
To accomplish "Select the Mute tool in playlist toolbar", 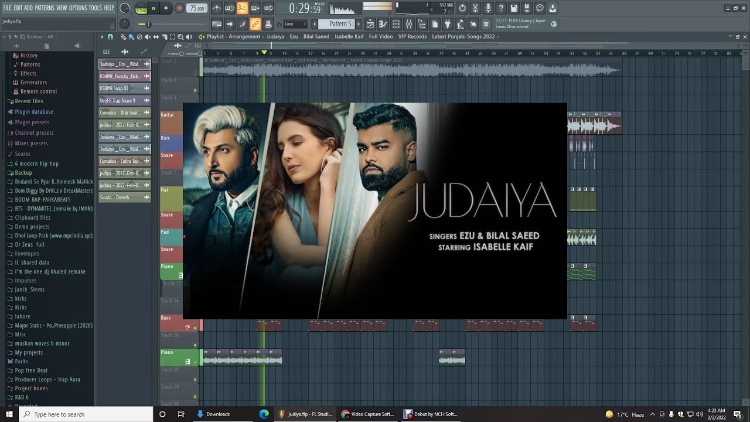I will tap(148, 36).
